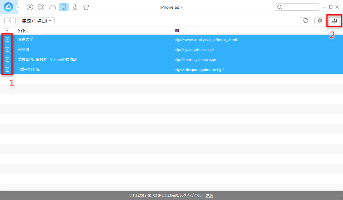
Task: Click the refresh icon button
Action: [306, 21]
